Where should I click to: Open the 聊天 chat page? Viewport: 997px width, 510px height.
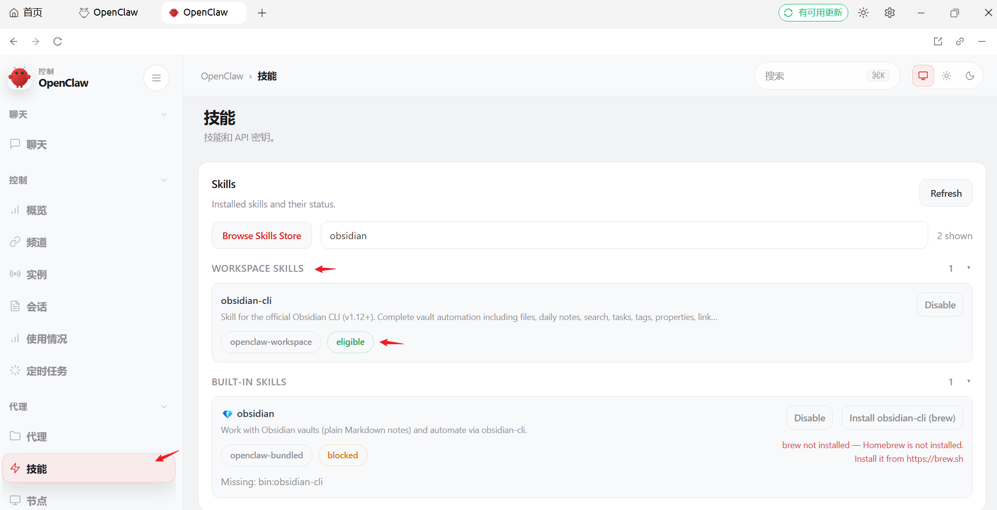89,144
